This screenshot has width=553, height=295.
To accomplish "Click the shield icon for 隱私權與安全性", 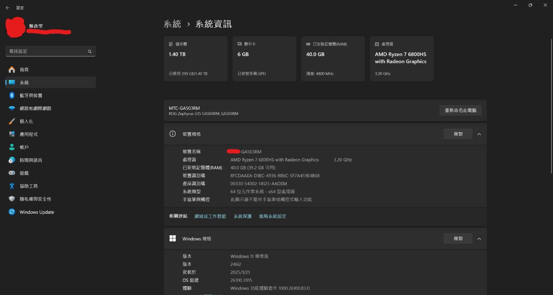I will tap(12, 199).
